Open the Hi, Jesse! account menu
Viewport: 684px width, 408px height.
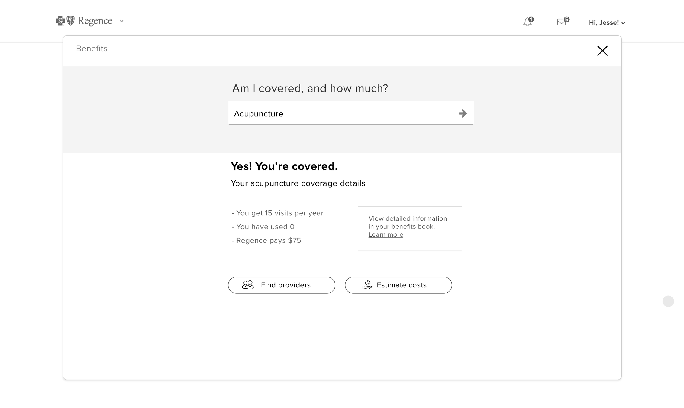click(x=603, y=22)
